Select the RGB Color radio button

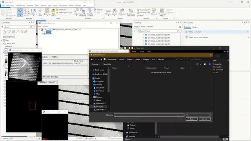pyautogui.click(x=51, y=57)
